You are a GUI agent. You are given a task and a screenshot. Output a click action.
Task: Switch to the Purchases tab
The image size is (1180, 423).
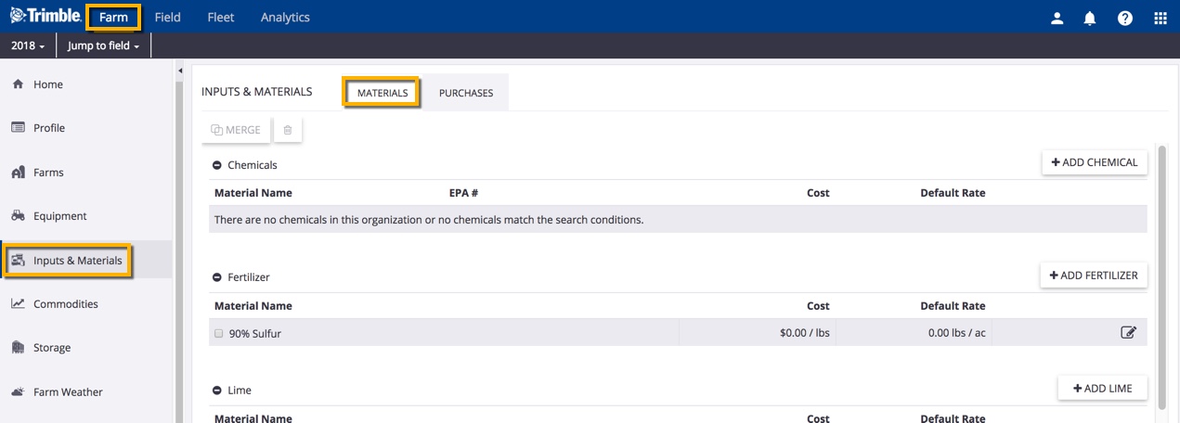pos(466,93)
